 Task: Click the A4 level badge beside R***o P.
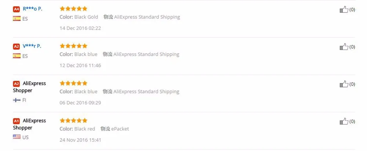click(x=17, y=10)
